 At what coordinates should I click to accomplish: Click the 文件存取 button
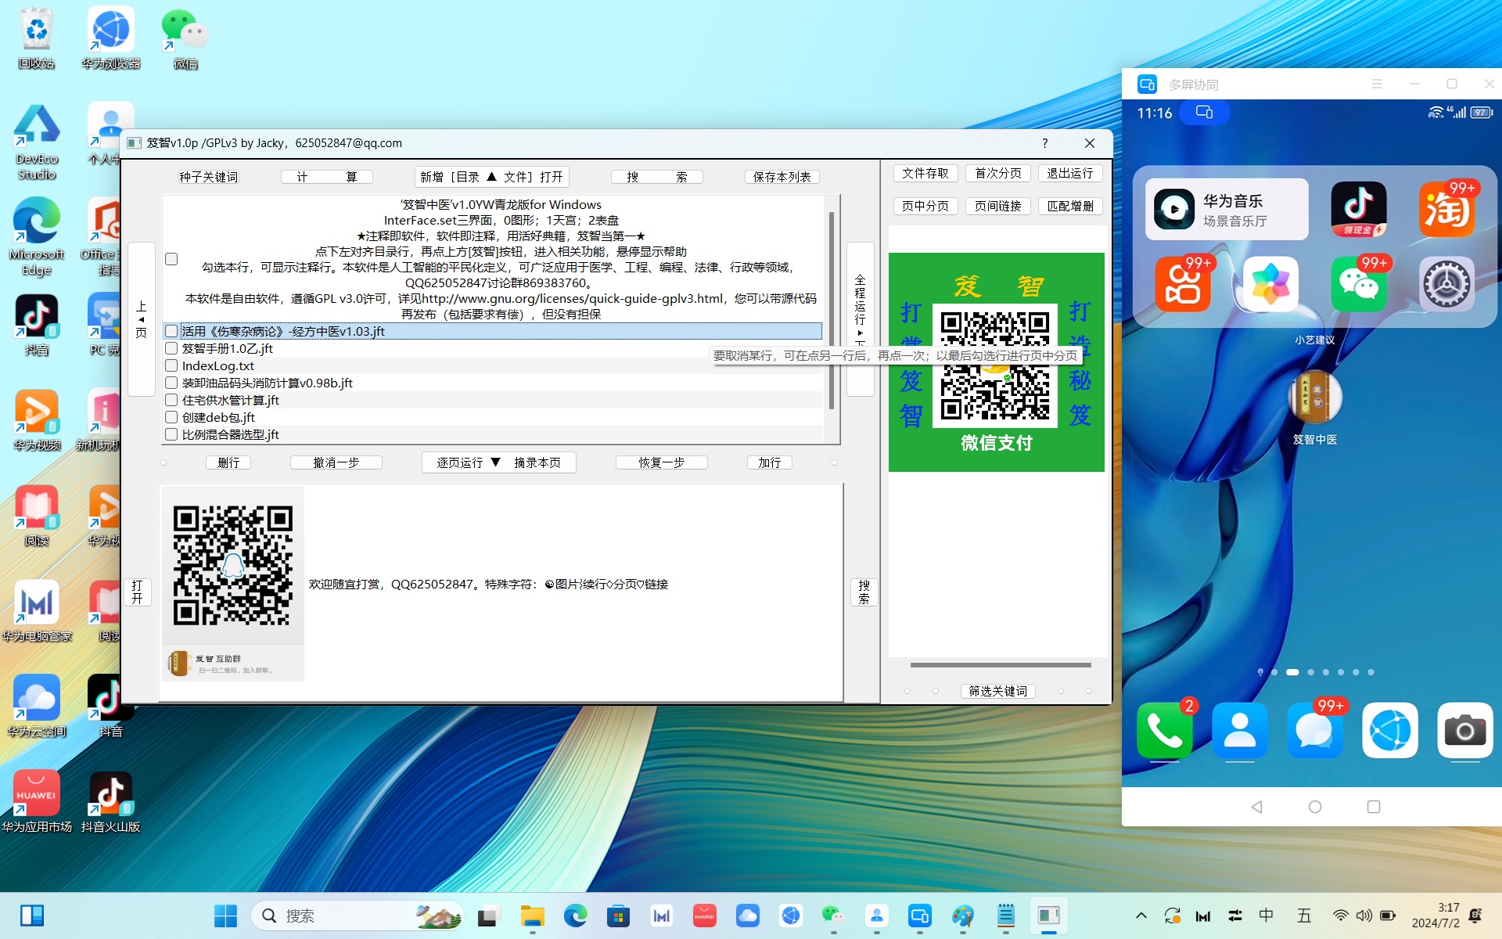coord(925,173)
